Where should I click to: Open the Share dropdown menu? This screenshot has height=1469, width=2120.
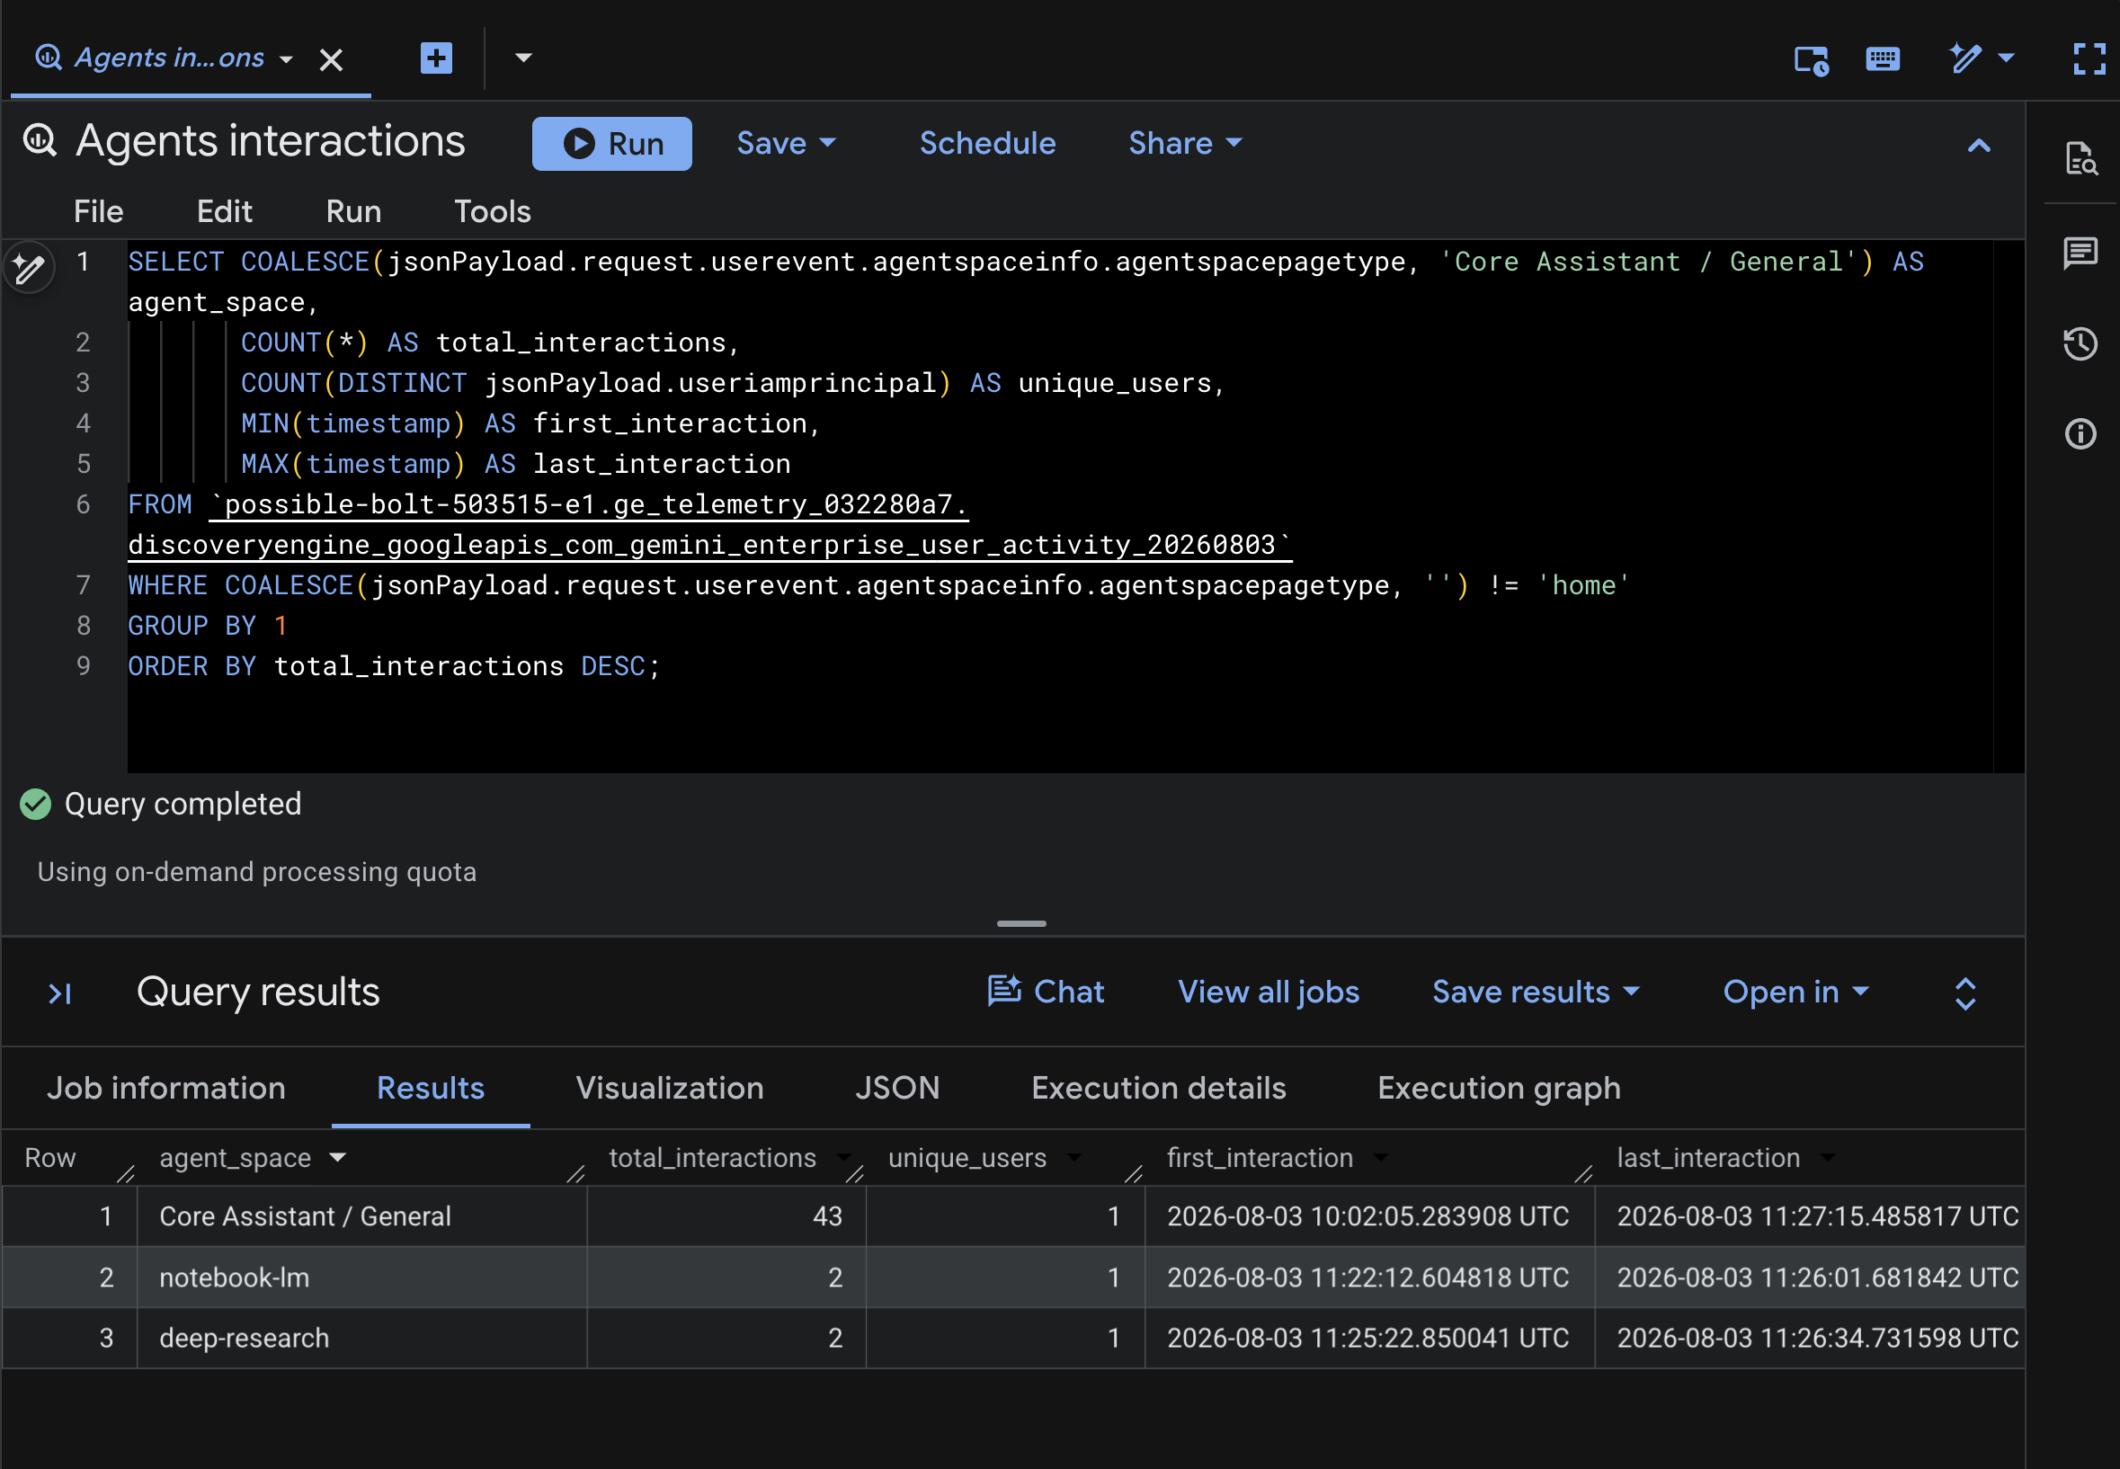click(x=1185, y=144)
